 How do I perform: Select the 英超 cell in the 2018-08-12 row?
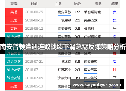(x=14, y=28)
